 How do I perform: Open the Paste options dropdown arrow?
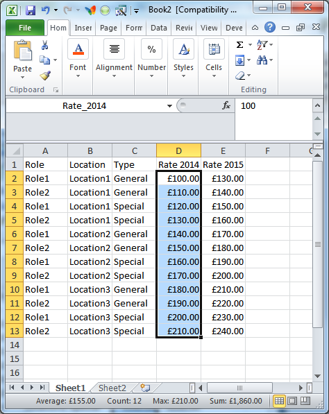click(22, 78)
